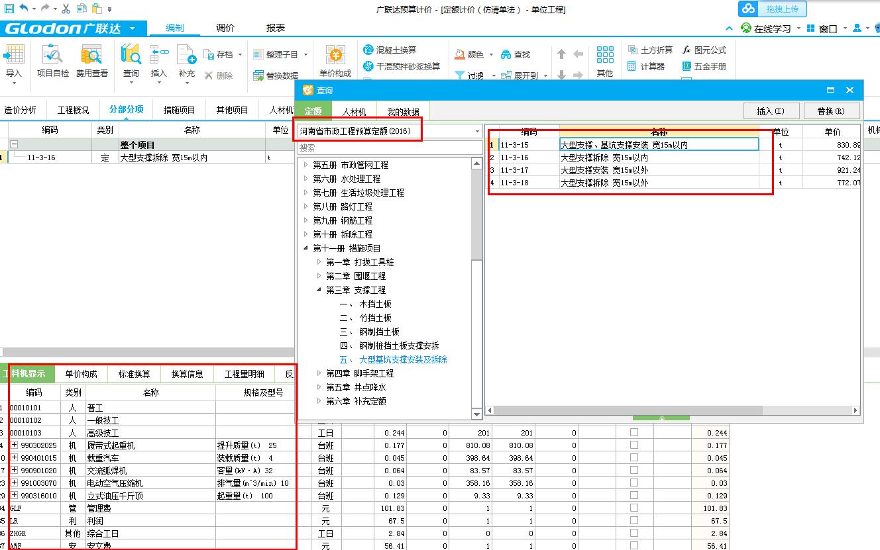This screenshot has height=550, width=880.
Task: Open 单价构成 unit price composition
Action: (335, 62)
